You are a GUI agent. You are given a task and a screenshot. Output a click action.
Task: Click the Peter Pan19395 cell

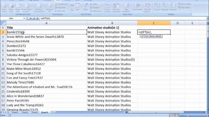coord(46,100)
